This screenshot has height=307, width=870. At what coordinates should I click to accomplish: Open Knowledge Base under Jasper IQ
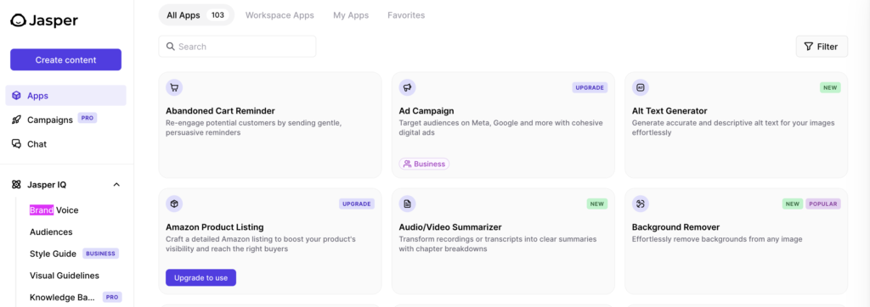(62, 297)
